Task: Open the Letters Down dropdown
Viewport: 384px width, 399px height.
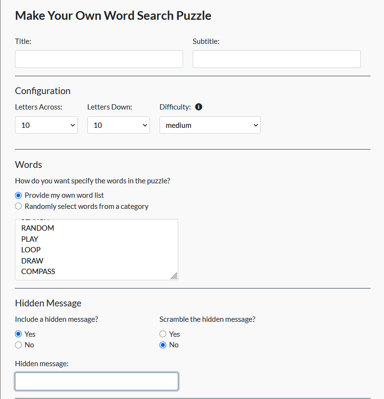Action: click(119, 125)
